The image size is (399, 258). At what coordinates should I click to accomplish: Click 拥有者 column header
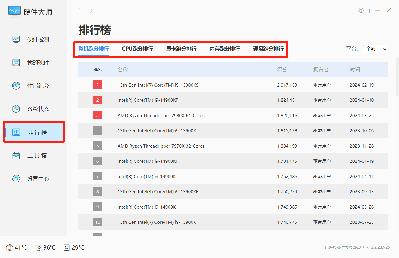[321, 70]
